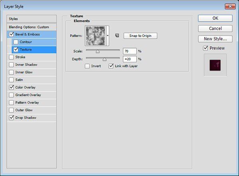Open Color Overlay settings
The image size is (239, 176).
(31, 87)
